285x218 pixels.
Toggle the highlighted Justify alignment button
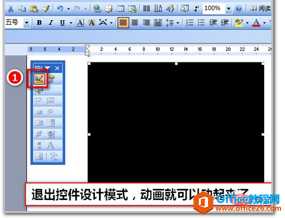coord(123,23)
